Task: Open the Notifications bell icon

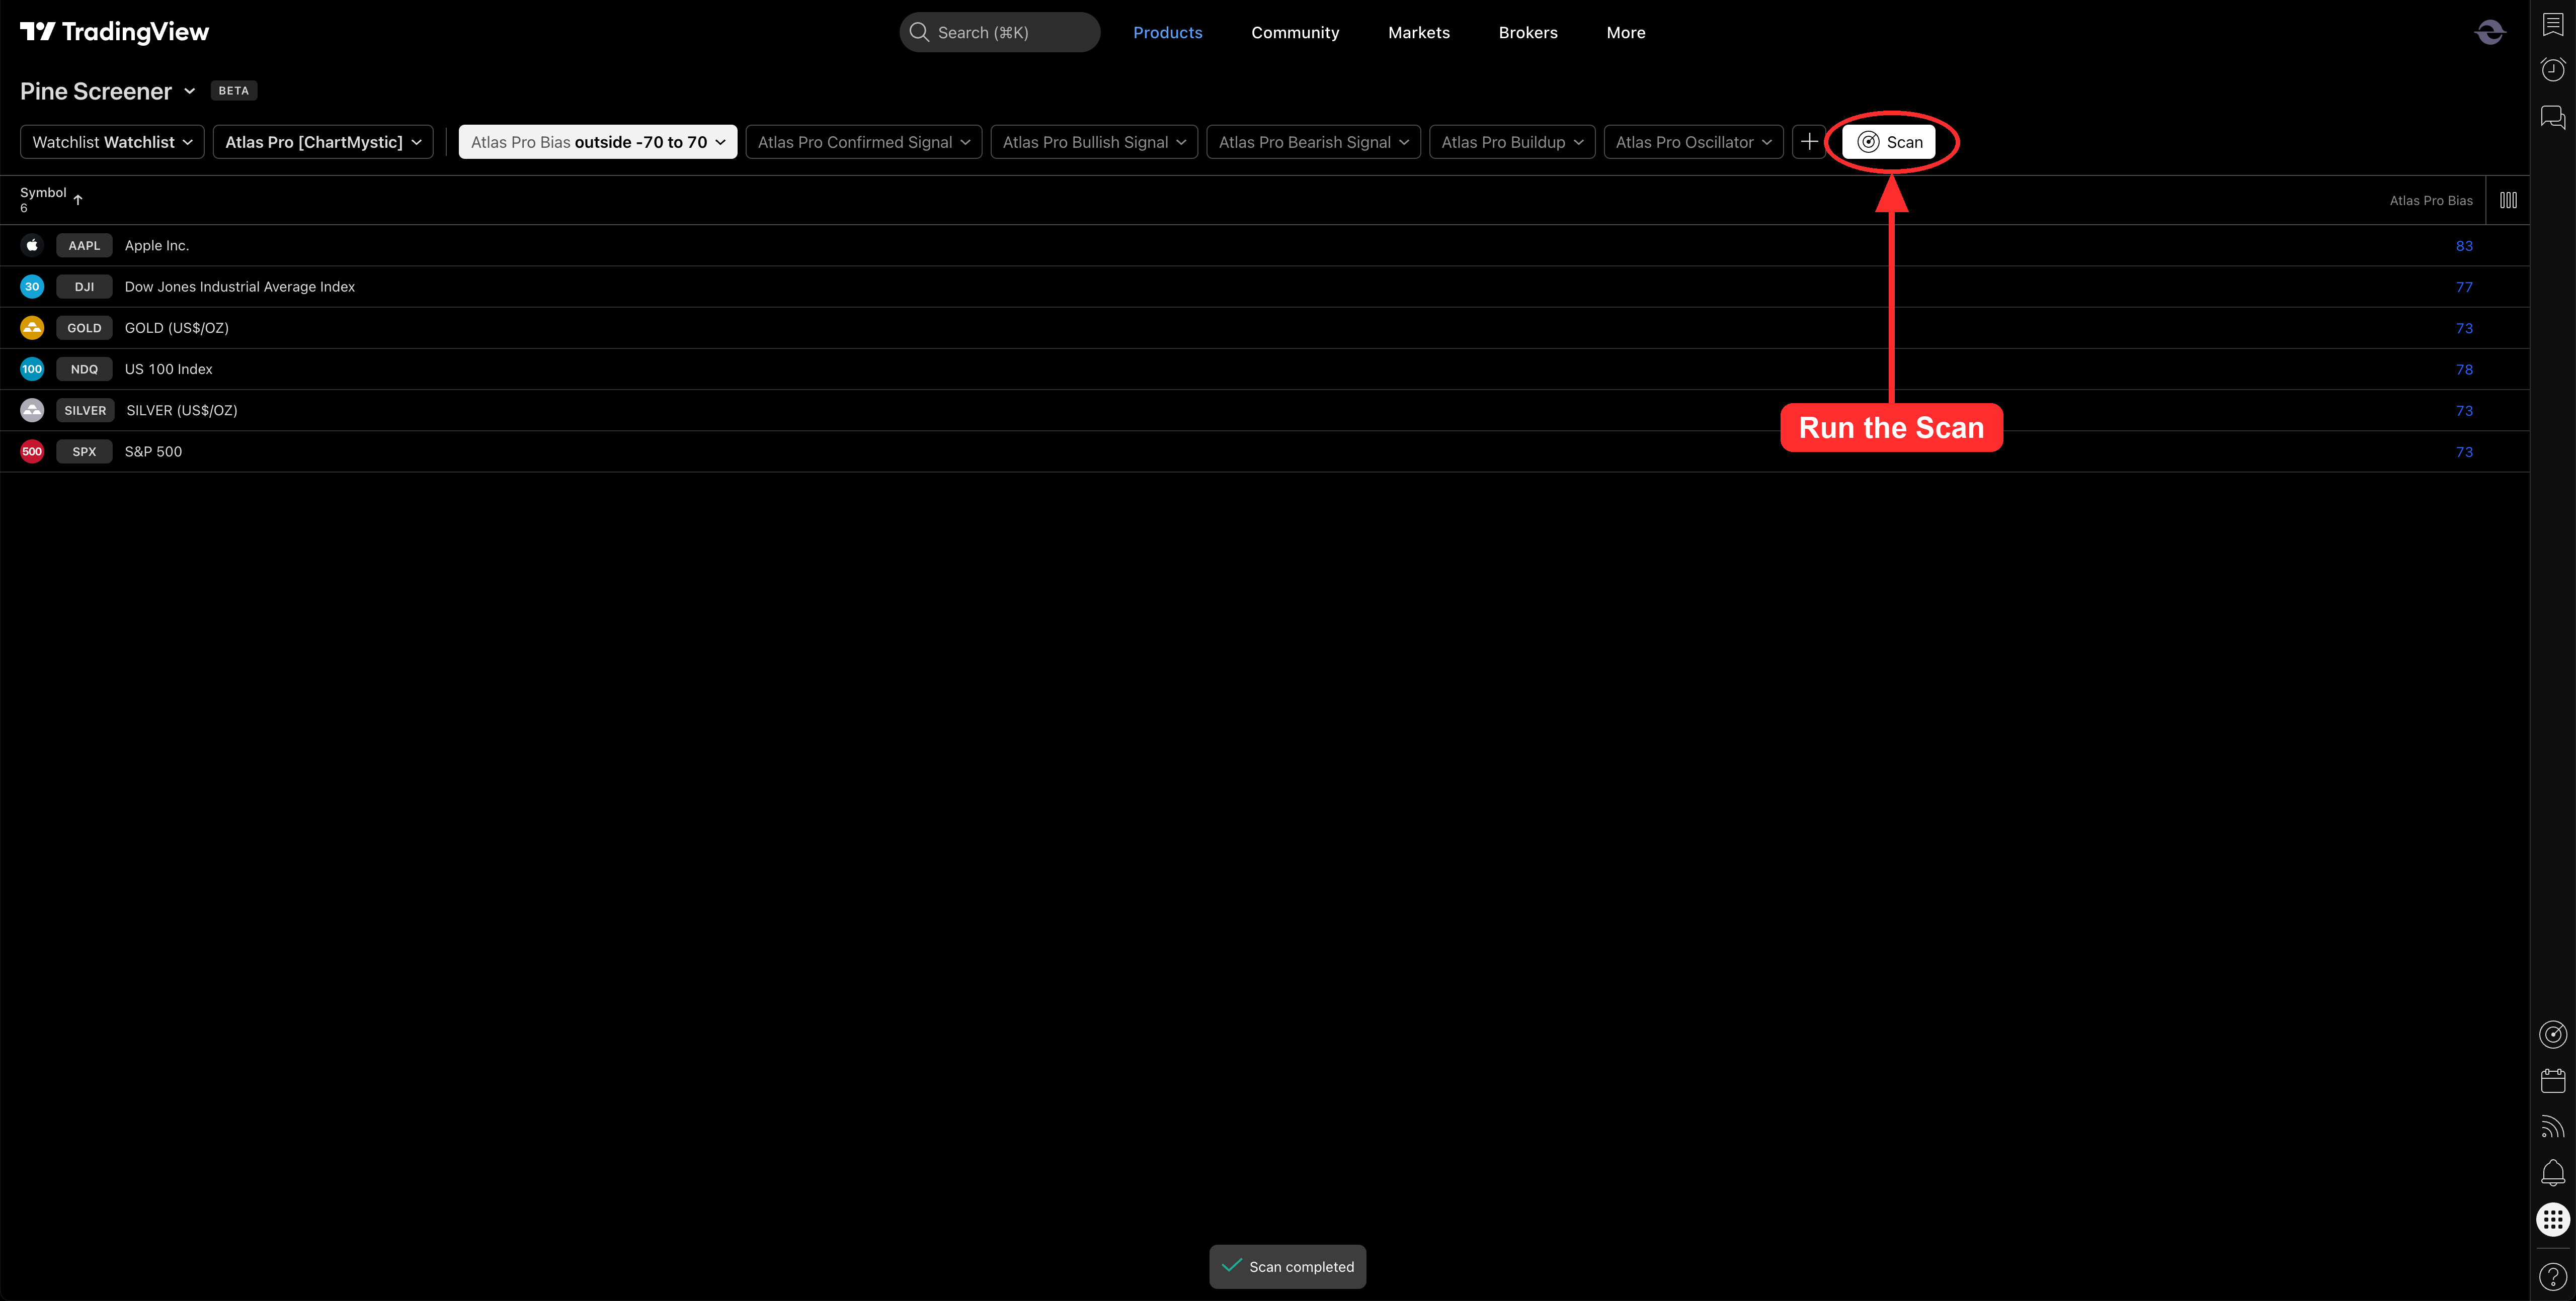Action: coord(2553,1173)
